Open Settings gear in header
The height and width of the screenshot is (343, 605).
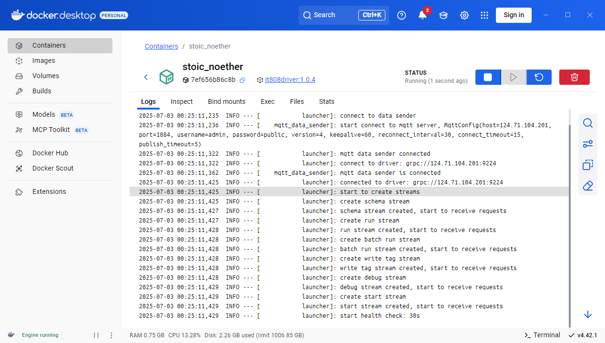point(464,15)
